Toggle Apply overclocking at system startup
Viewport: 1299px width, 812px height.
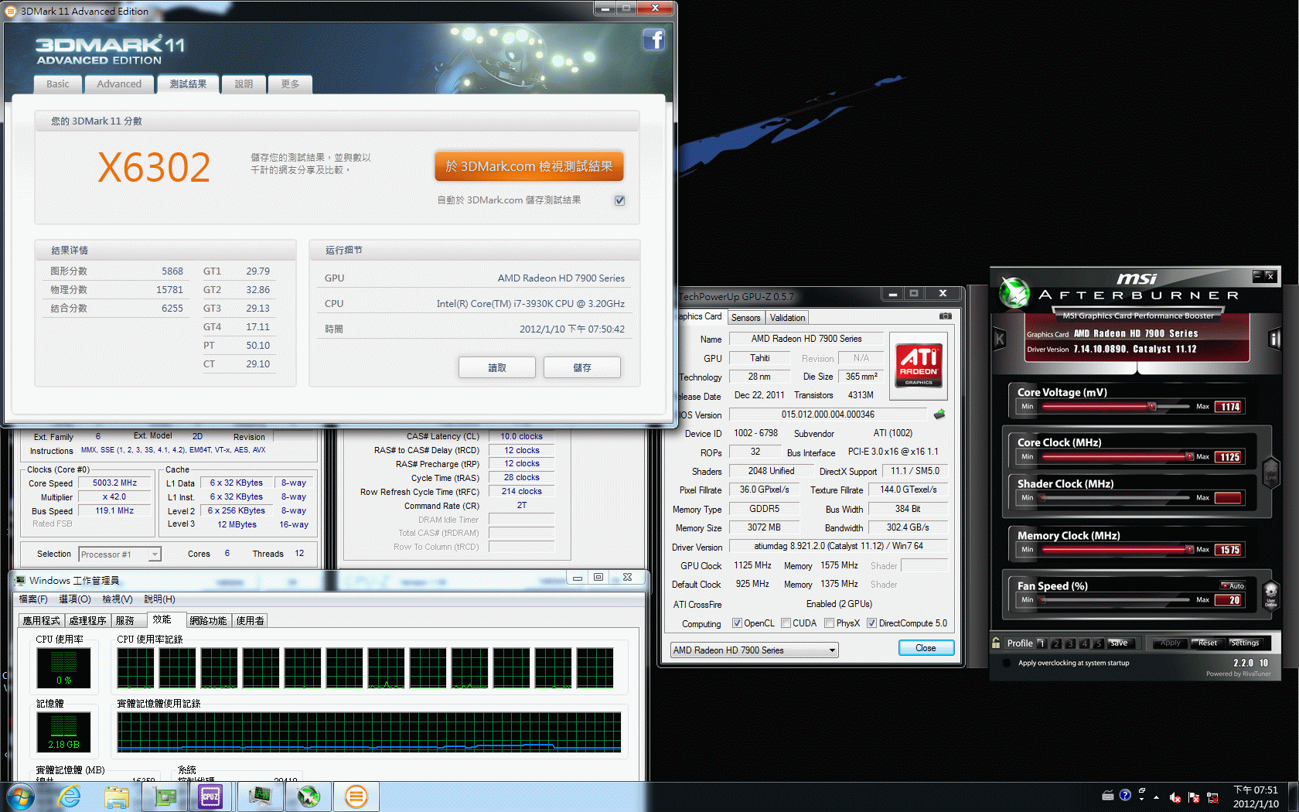point(1007,663)
